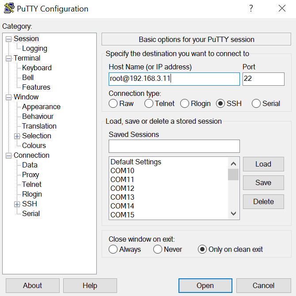
Task: Collapse the Terminal tree node
Action: [8, 58]
